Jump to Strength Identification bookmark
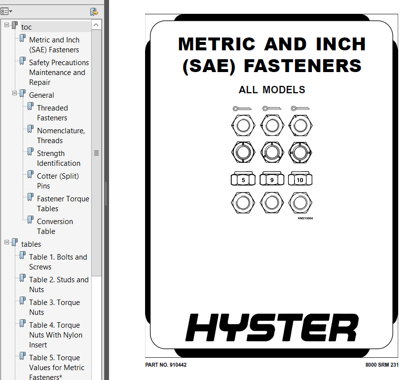414x380 pixels. coord(59,158)
